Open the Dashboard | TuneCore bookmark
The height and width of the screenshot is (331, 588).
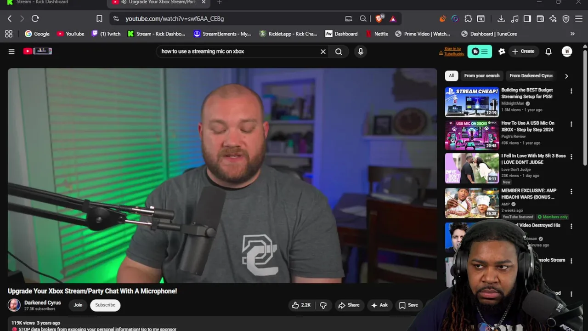coord(489,34)
